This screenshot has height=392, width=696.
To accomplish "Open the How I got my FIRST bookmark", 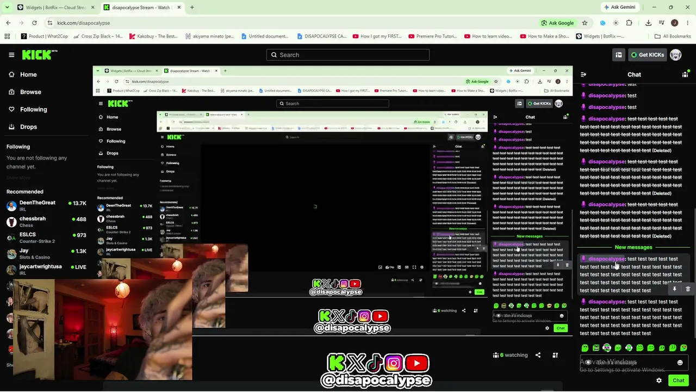I will pyautogui.click(x=377, y=36).
